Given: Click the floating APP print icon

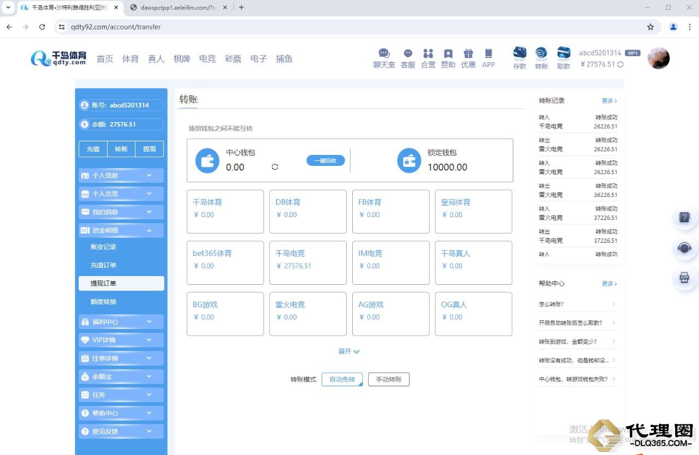Looking at the screenshot, I should click(684, 278).
